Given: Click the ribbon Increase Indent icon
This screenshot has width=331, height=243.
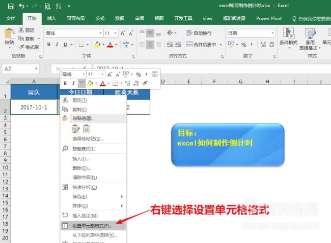Looking at the screenshot, I should point(178,45).
